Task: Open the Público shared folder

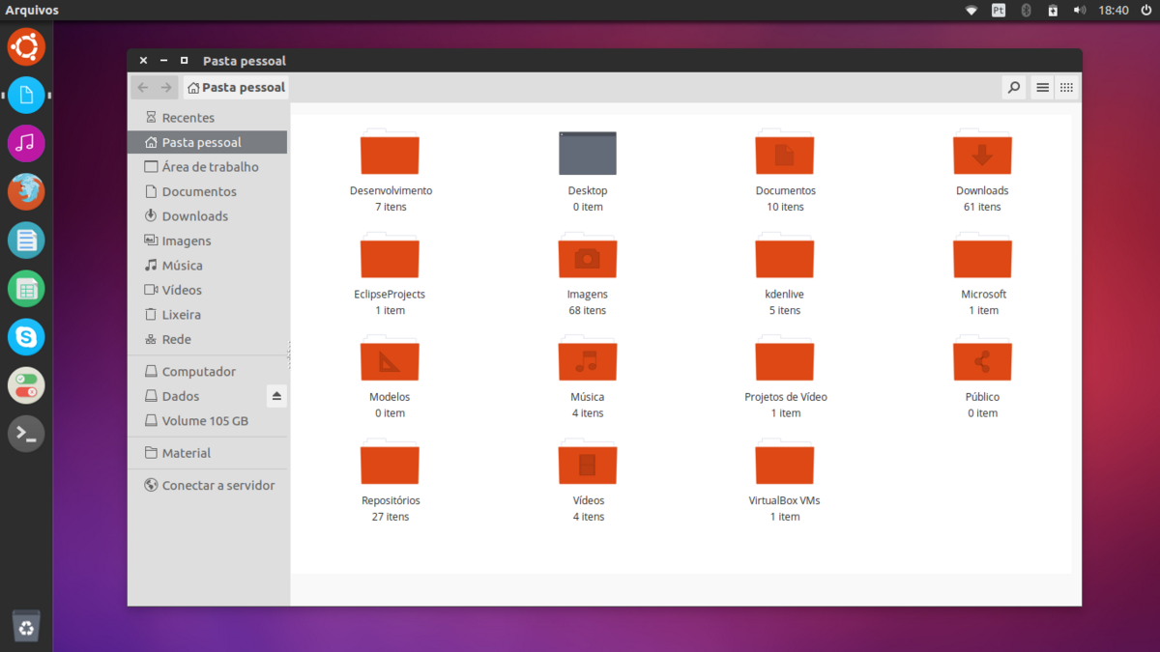Action: (982, 359)
